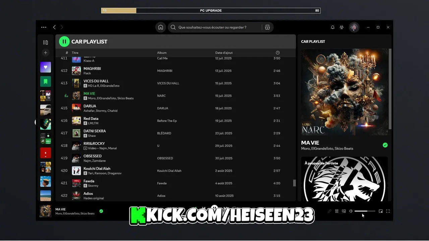Open the Connect to a device icon

tap(344, 211)
